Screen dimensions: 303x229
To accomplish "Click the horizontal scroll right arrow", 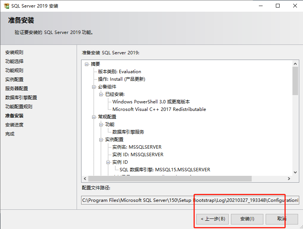I will 289,179.
